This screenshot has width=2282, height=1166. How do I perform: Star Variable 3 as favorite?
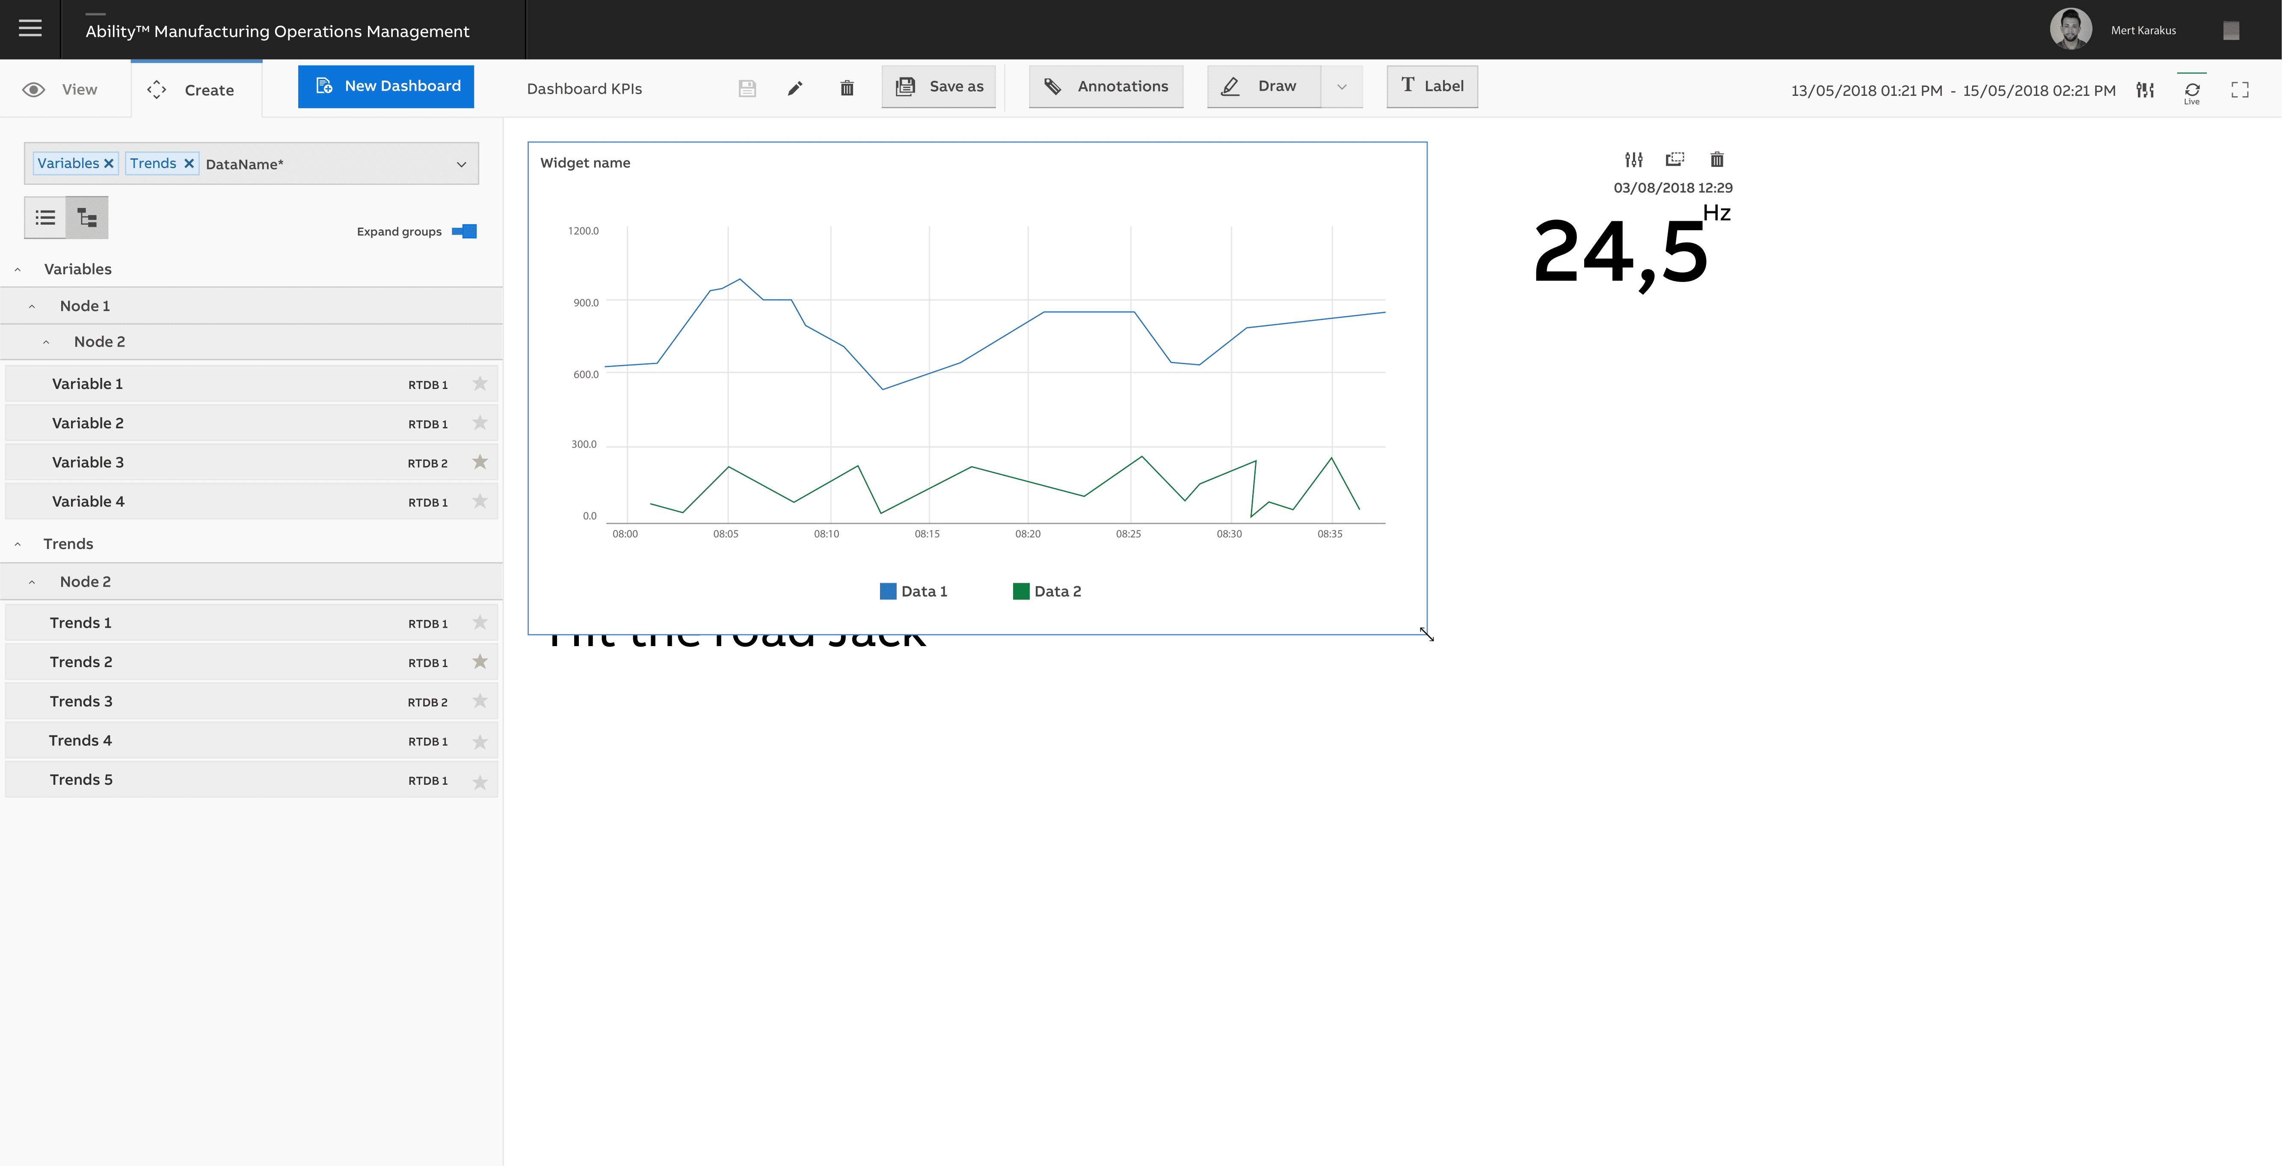click(480, 462)
